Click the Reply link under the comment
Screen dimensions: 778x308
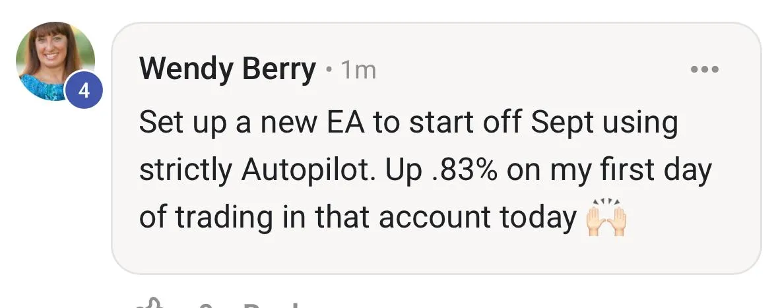(x=271, y=305)
